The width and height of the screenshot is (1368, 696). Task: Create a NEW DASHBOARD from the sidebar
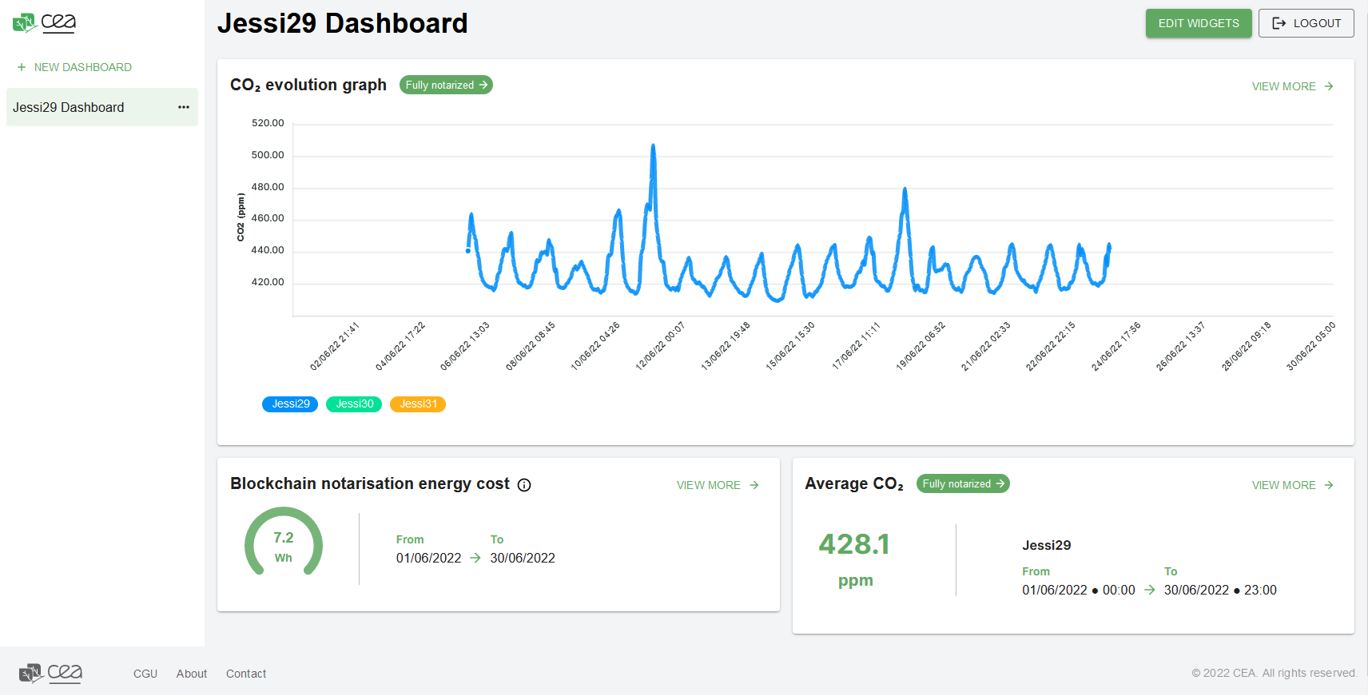point(74,67)
